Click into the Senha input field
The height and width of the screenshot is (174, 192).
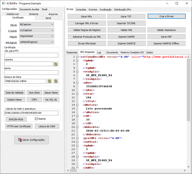pyautogui.click(x=31, y=73)
